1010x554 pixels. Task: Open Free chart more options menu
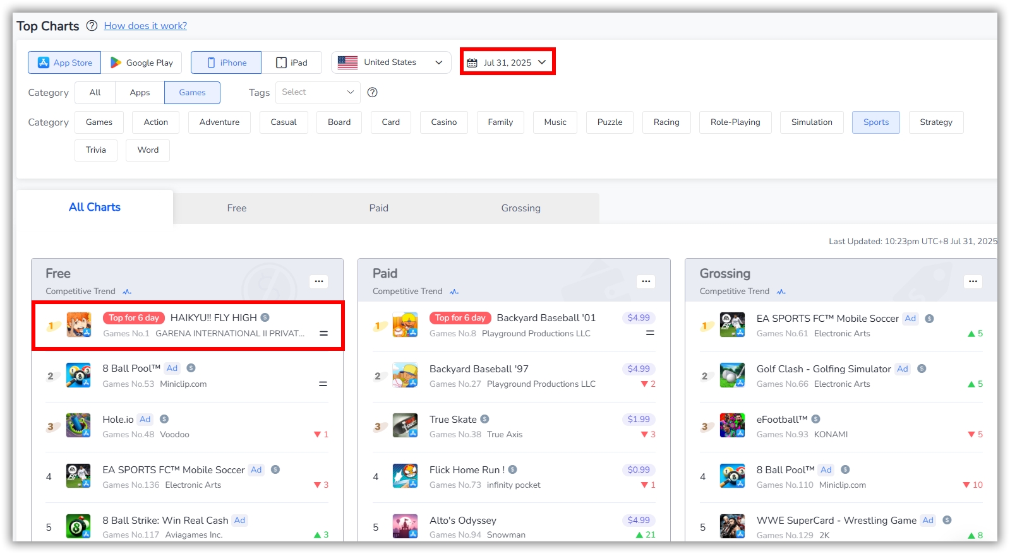tap(319, 281)
